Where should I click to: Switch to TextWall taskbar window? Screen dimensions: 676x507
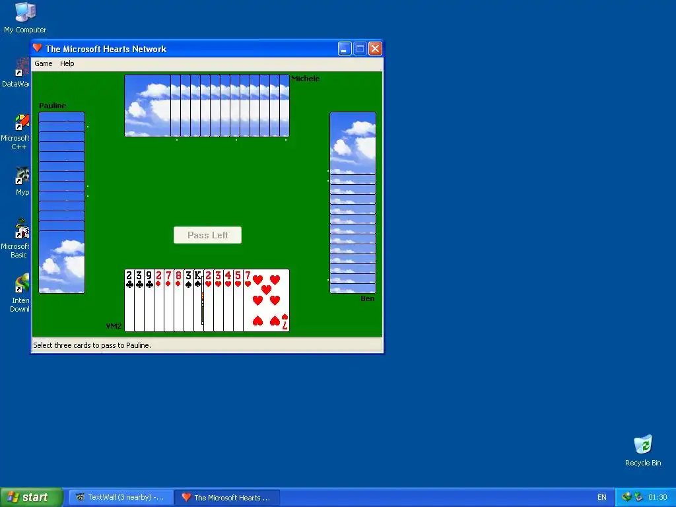point(121,498)
